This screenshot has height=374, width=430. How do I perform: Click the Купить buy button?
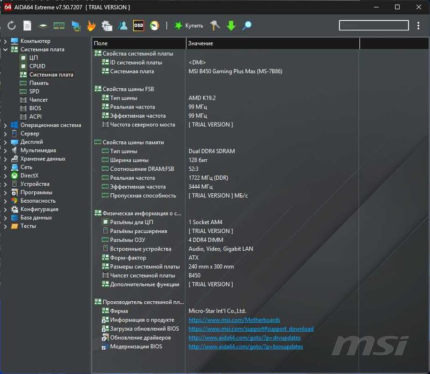(x=189, y=26)
